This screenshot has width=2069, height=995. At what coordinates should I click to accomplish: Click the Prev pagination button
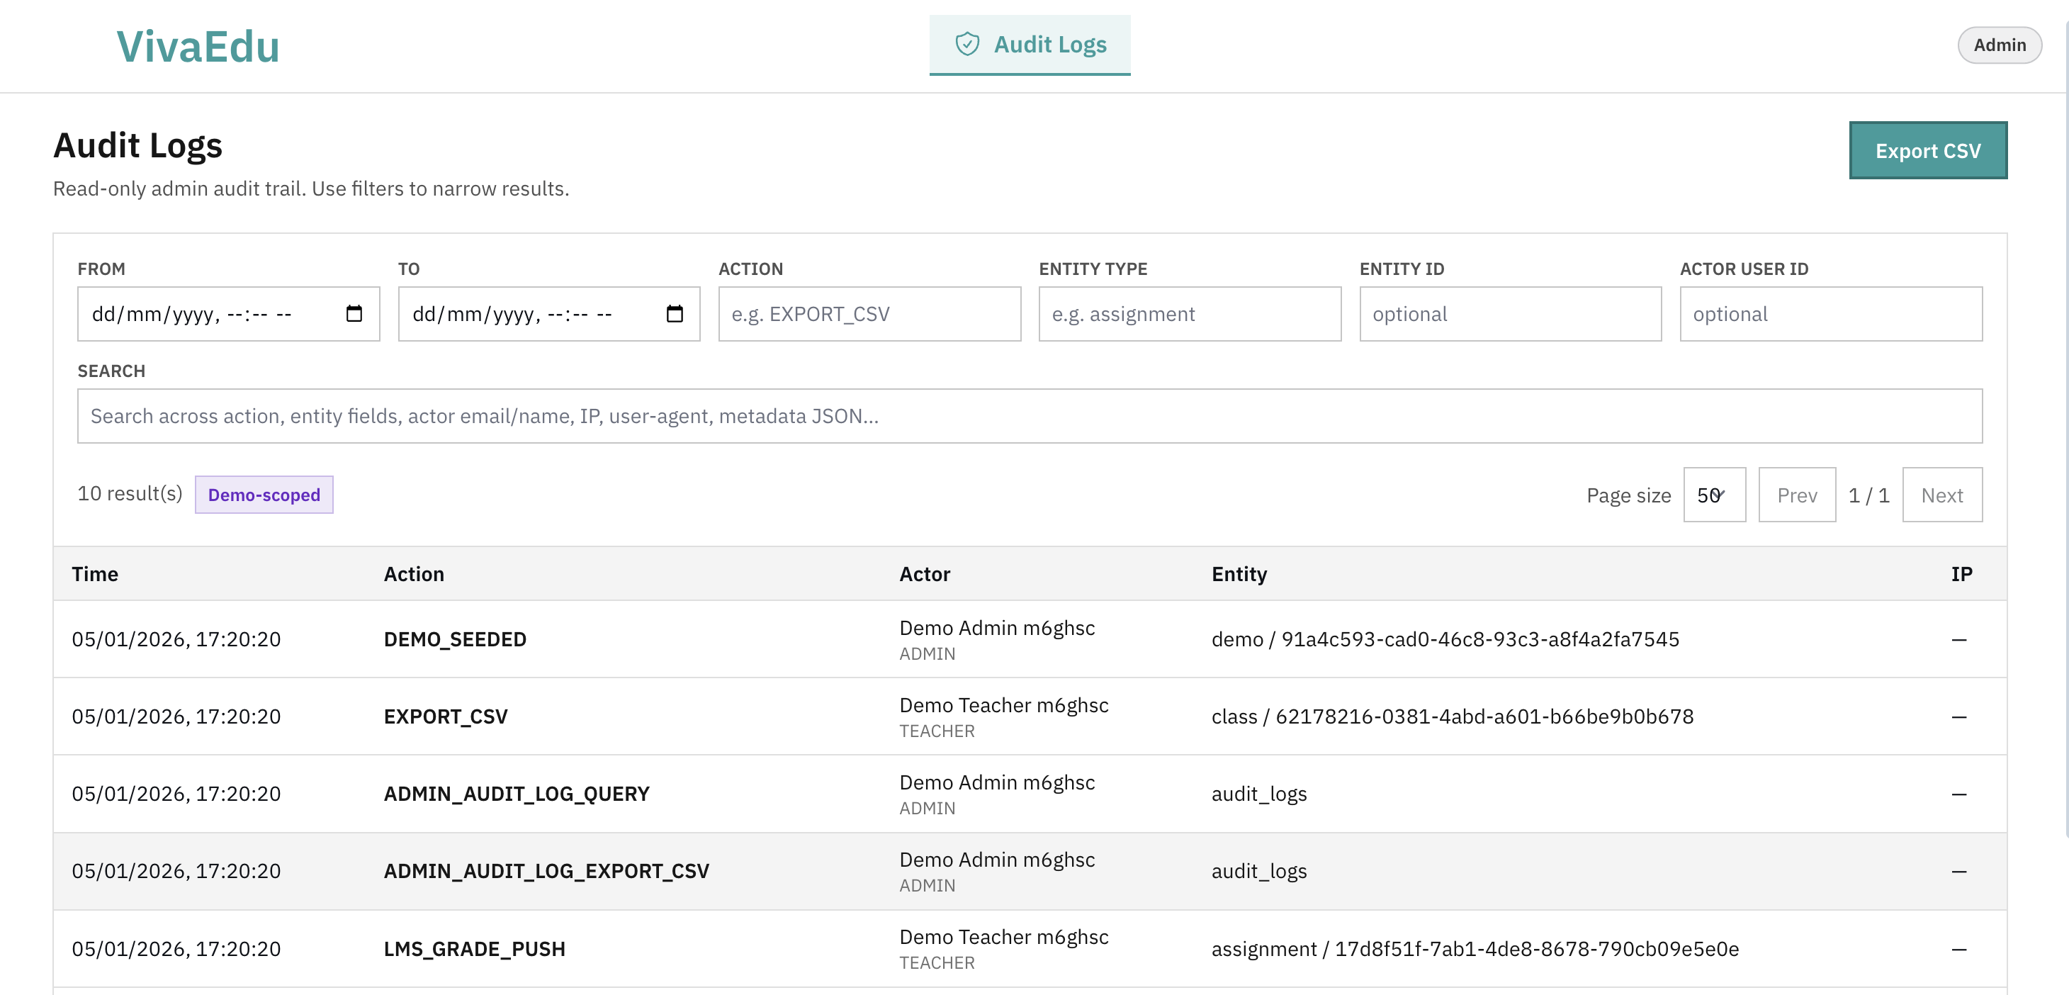(x=1797, y=495)
